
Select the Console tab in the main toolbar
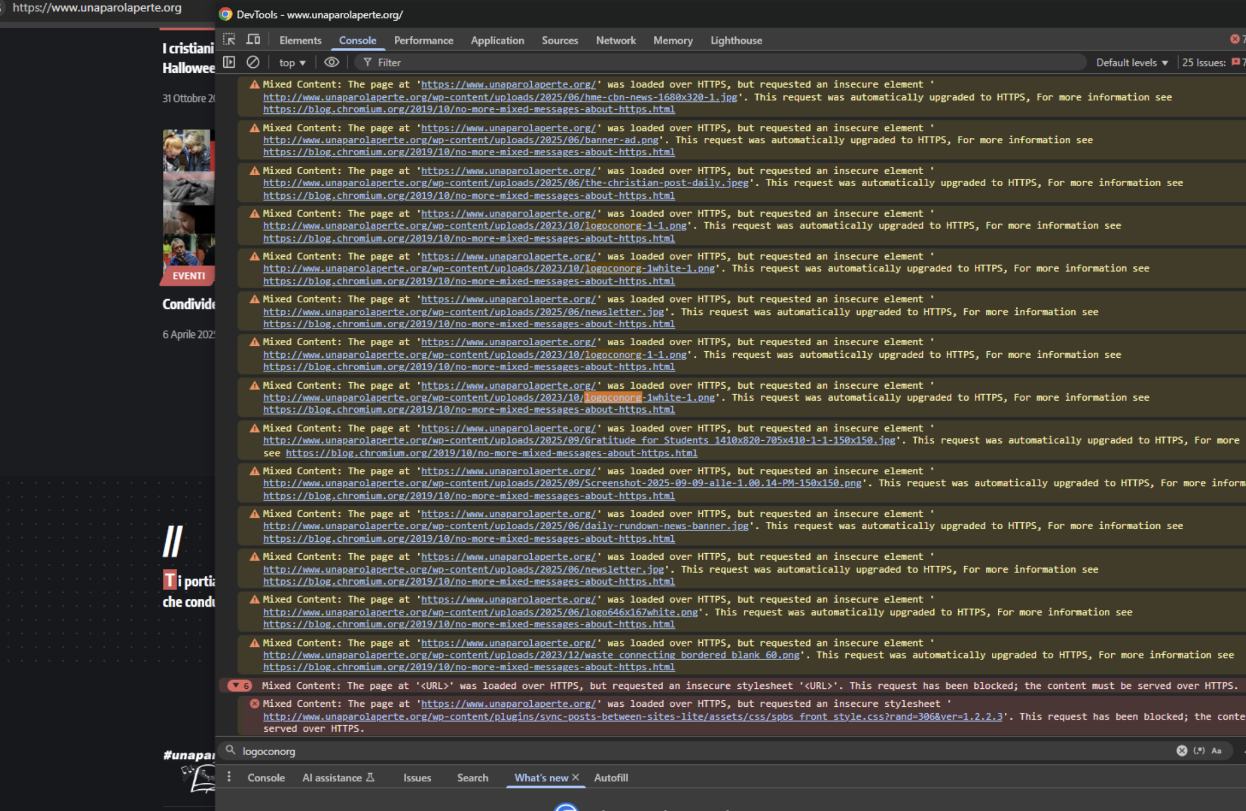tap(357, 40)
